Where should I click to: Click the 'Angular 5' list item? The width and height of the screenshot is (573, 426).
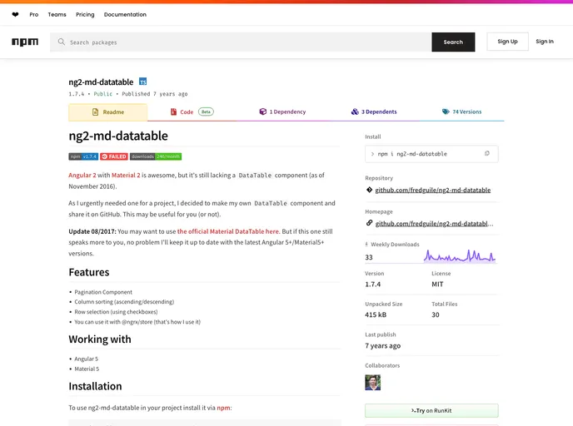pos(87,359)
